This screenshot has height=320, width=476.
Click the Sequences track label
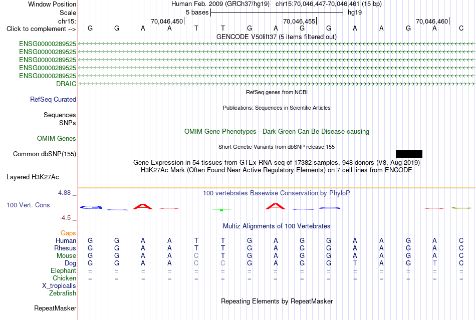coord(60,115)
